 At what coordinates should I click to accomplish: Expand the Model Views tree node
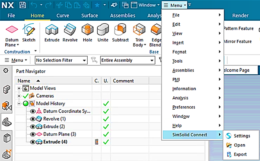[x=19, y=88]
